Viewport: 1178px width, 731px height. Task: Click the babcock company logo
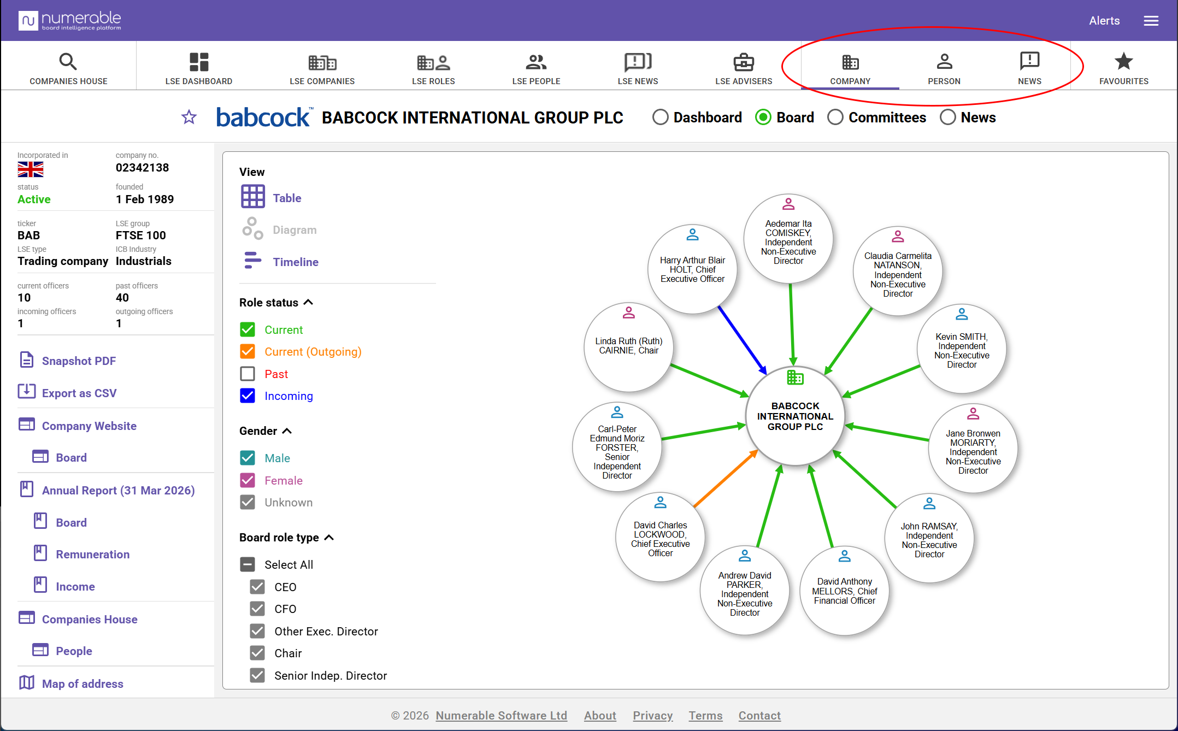pos(264,117)
